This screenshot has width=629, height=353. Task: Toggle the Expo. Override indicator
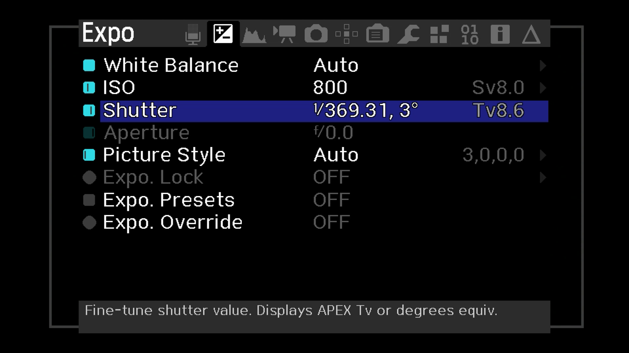89,223
